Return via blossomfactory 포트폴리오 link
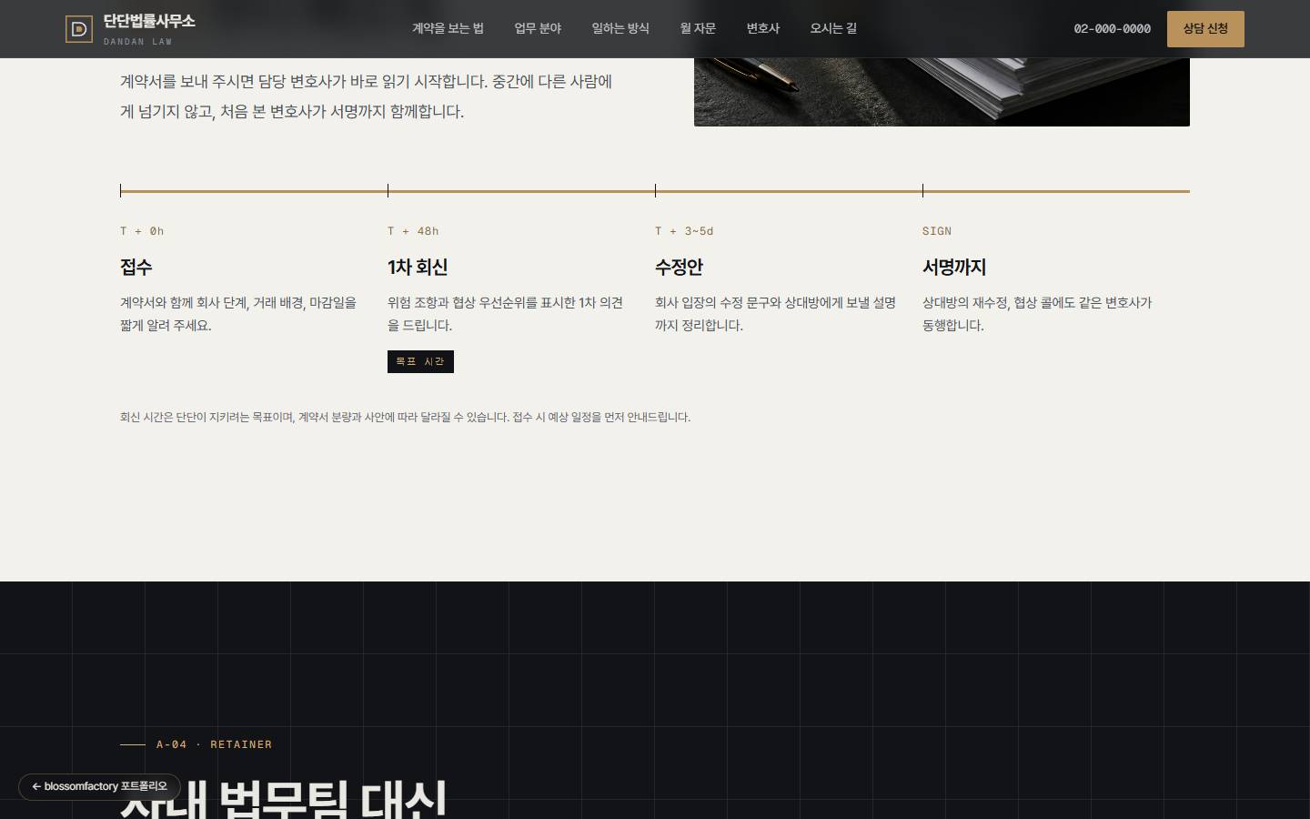 point(99,786)
